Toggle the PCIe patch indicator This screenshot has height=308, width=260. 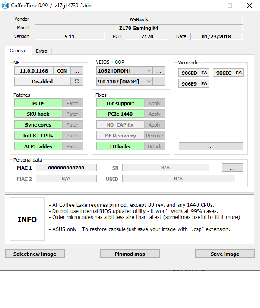(x=38, y=103)
